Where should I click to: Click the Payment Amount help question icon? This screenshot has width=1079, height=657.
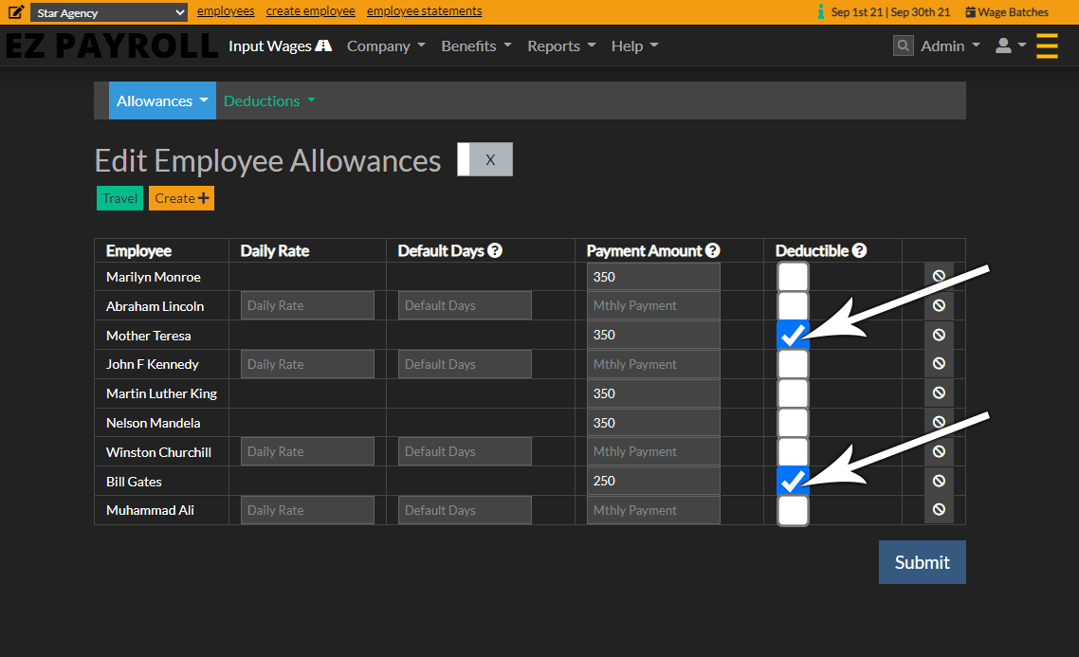[713, 251]
